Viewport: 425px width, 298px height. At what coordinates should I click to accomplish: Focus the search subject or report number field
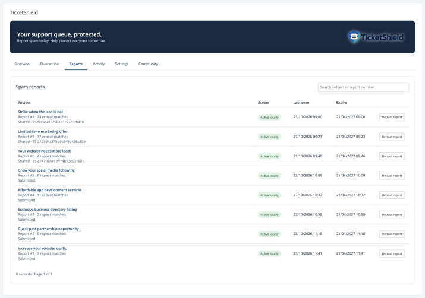pos(363,87)
